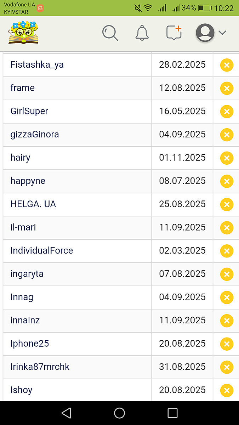Remove Fistashka_ya from the list
The width and height of the screenshot is (239, 425).
(227, 65)
